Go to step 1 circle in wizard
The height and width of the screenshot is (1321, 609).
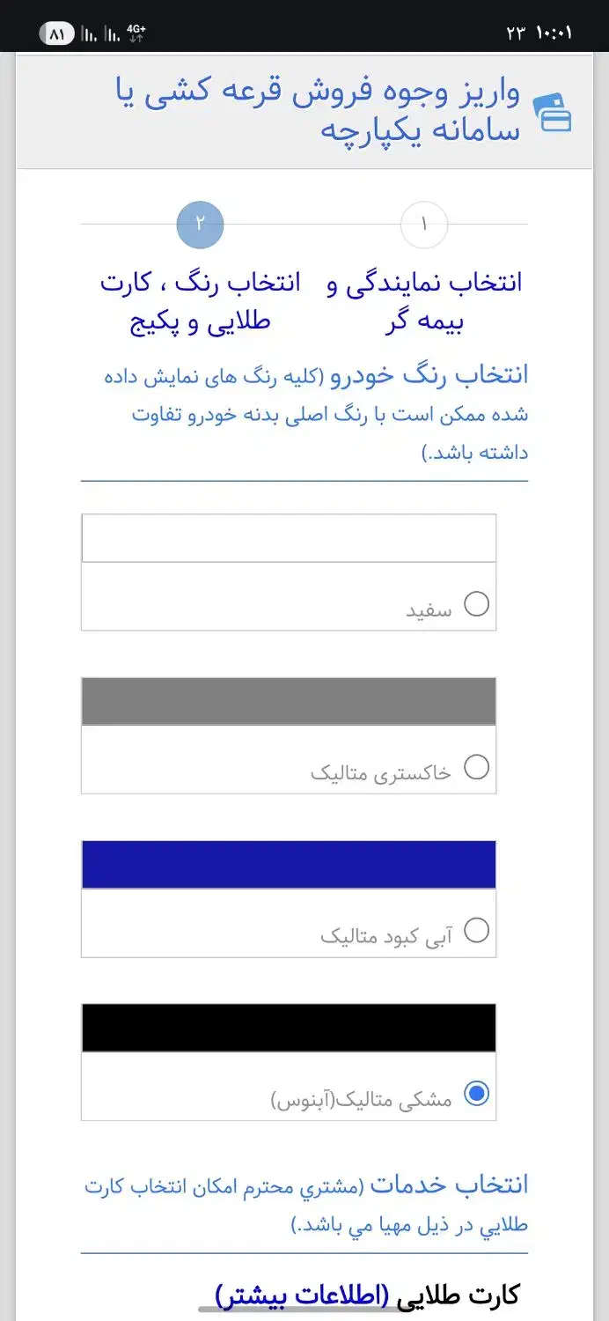(424, 225)
